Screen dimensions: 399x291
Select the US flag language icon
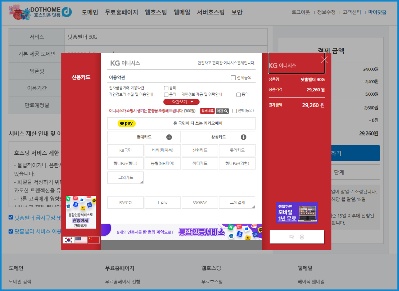[x=81, y=240]
